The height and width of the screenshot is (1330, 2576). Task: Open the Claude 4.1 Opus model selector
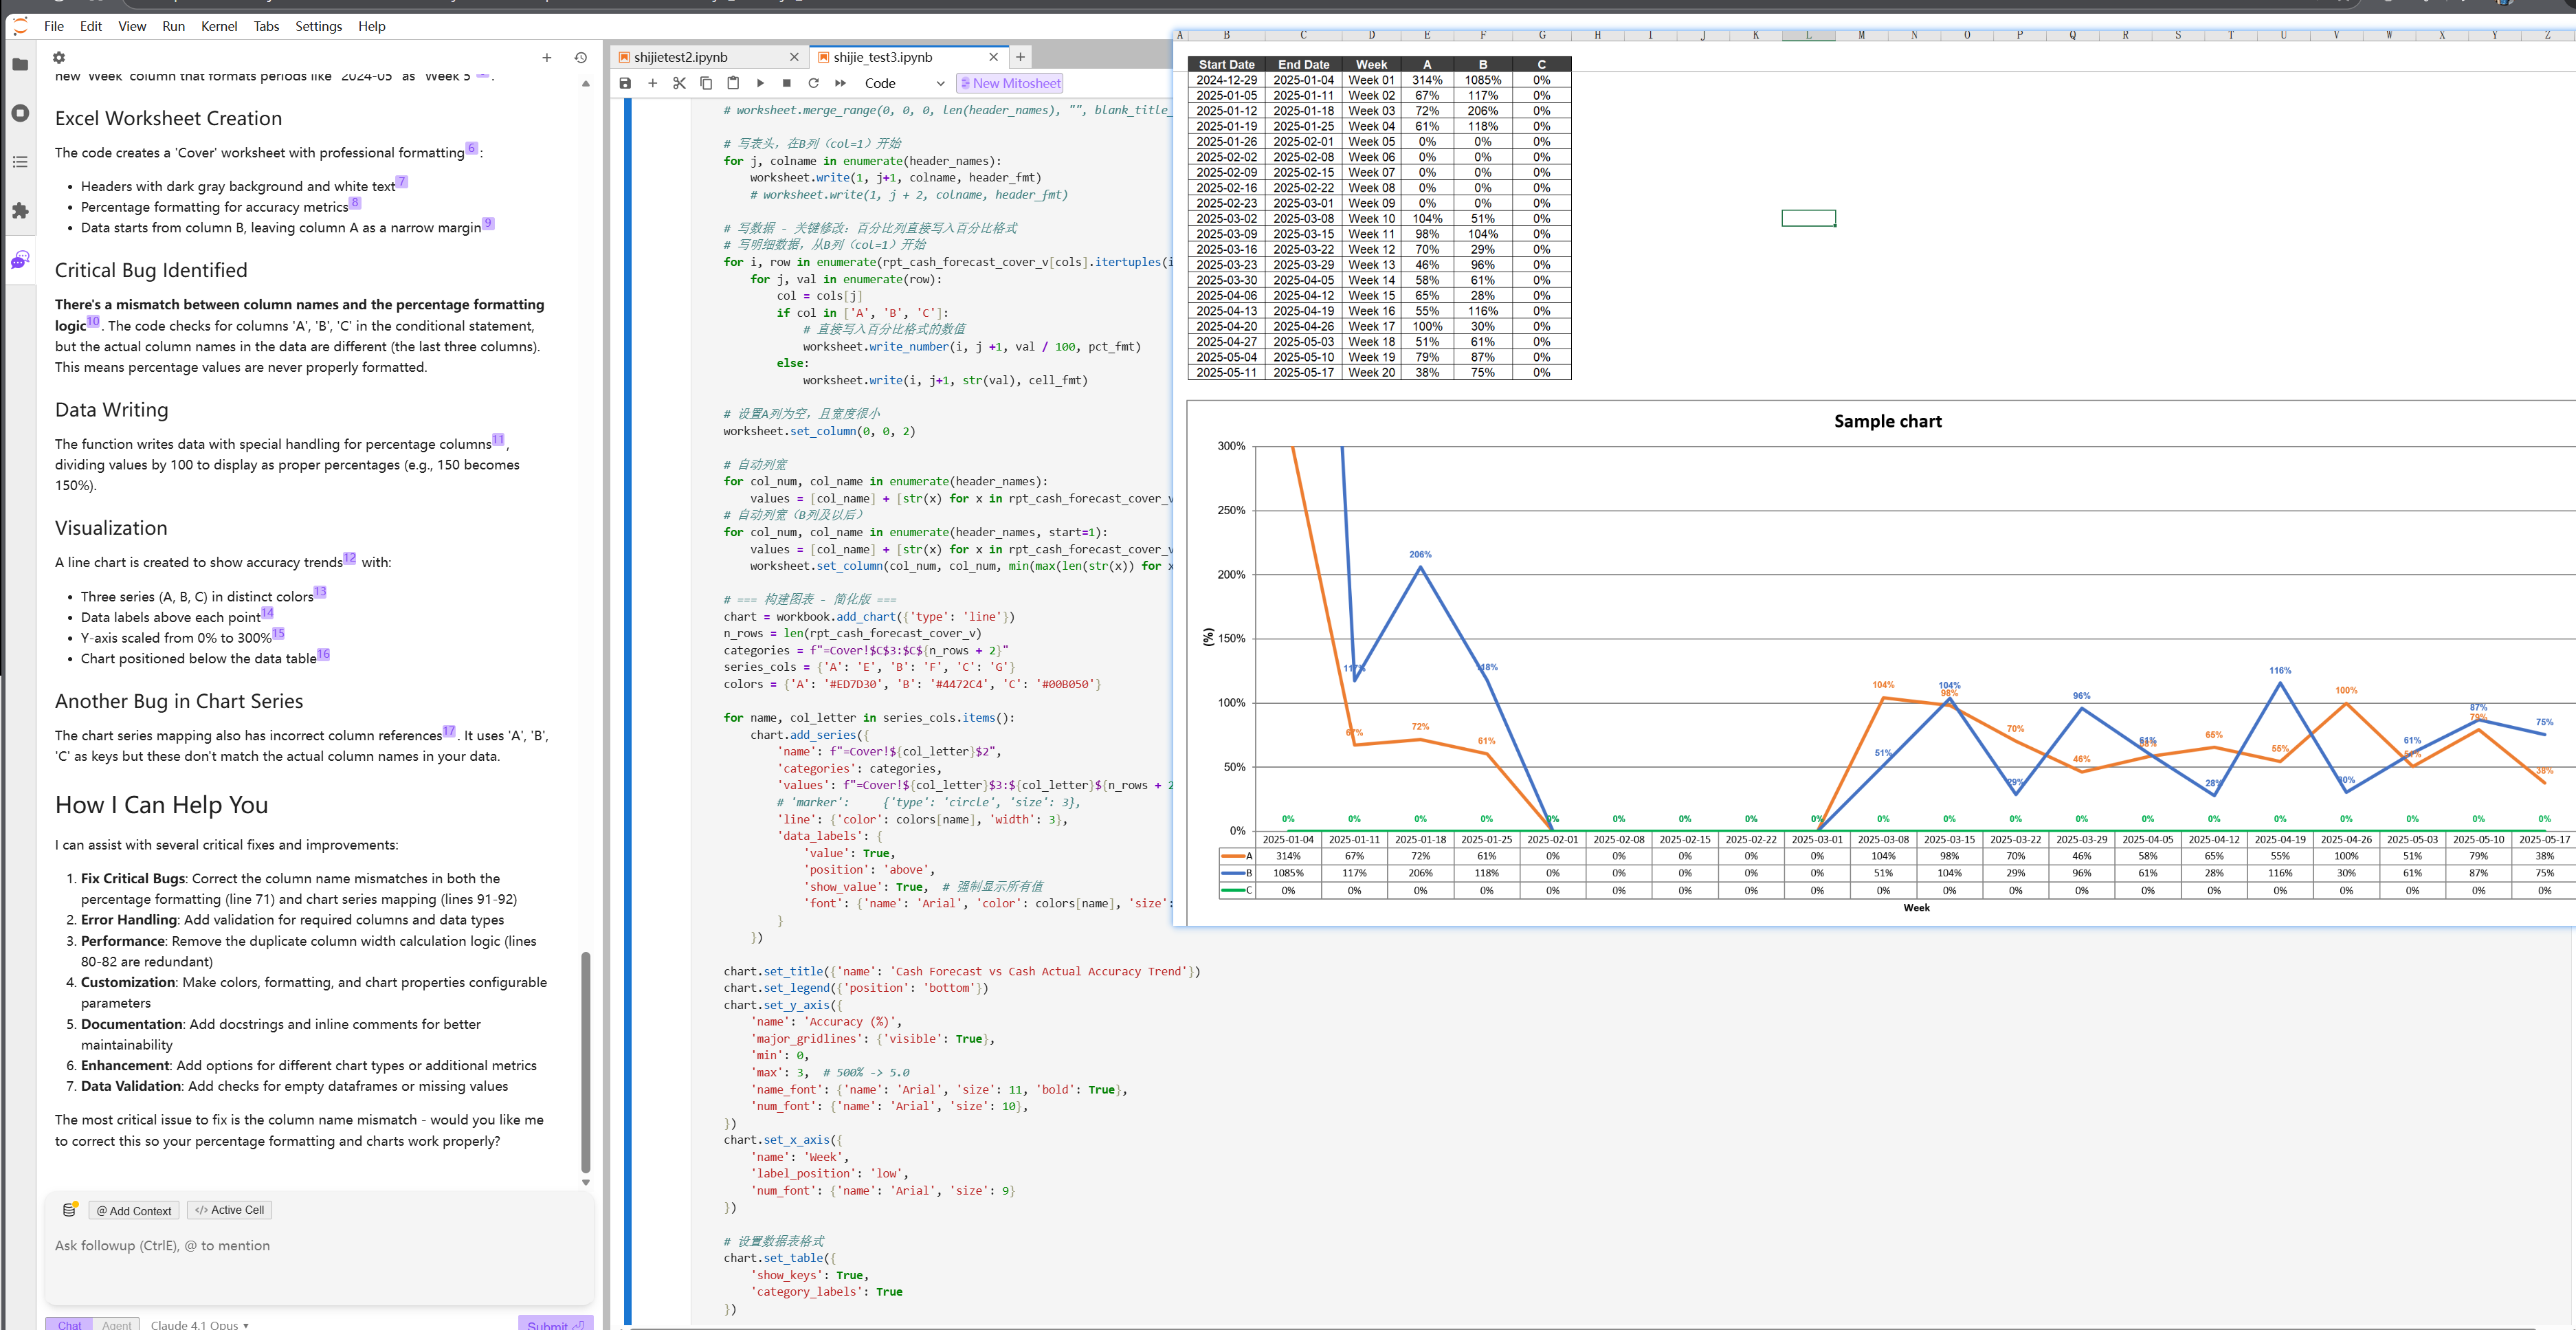pyautogui.click(x=199, y=1324)
